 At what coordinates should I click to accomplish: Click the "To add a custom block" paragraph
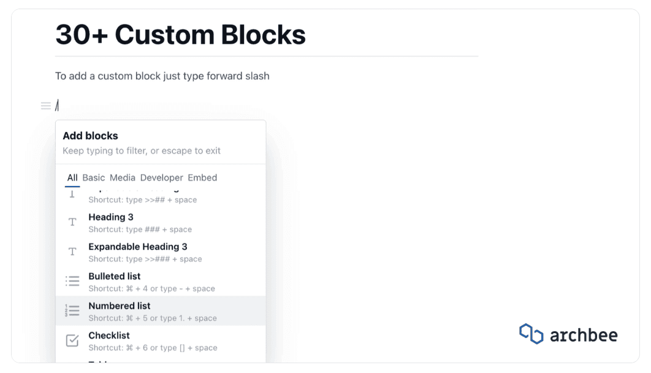pos(162,76)
